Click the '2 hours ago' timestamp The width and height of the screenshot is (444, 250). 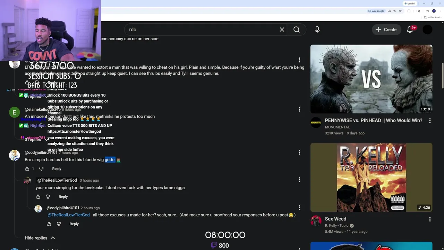click(x=90, y=208)
